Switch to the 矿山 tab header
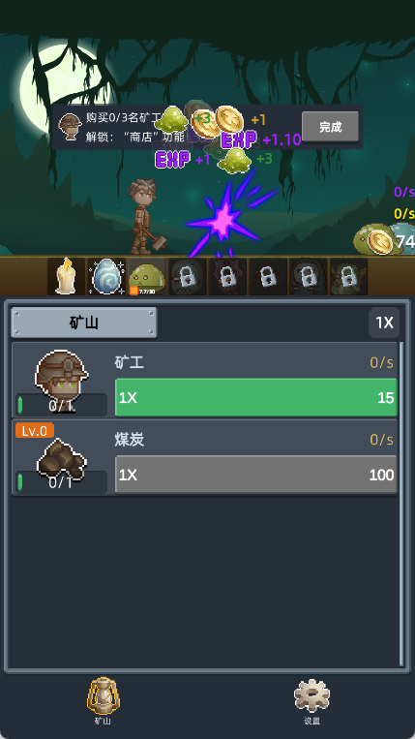 click(84, 323)
